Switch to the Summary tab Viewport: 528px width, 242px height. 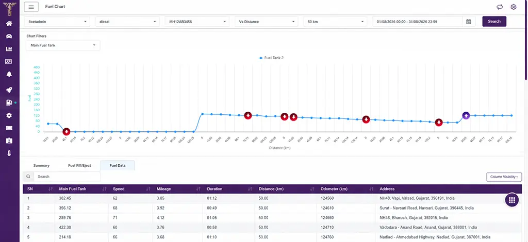pos(41,165)
